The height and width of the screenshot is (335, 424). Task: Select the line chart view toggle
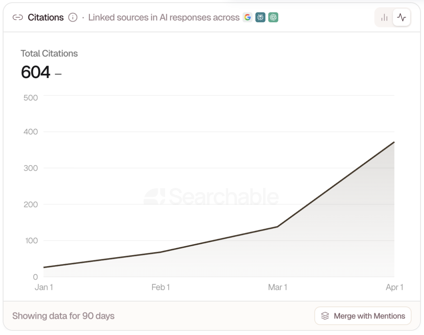(x=401, y=17)
